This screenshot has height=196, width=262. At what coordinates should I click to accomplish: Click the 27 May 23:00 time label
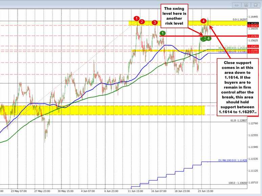[x=42, y=191]
